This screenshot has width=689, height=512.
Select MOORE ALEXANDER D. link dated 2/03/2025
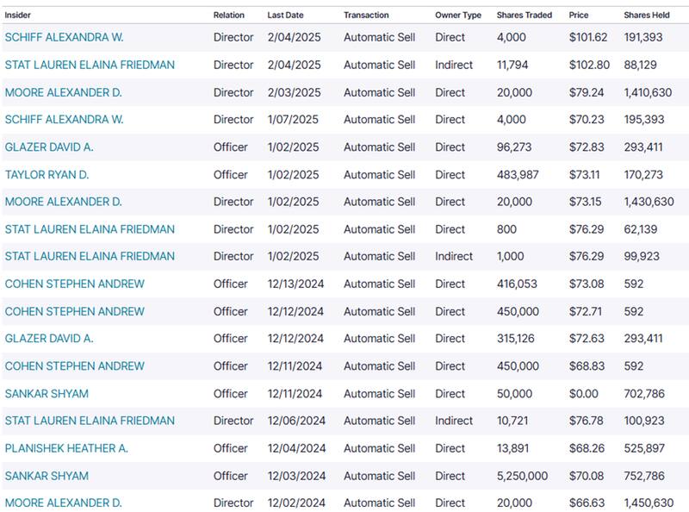click(64, 92)
